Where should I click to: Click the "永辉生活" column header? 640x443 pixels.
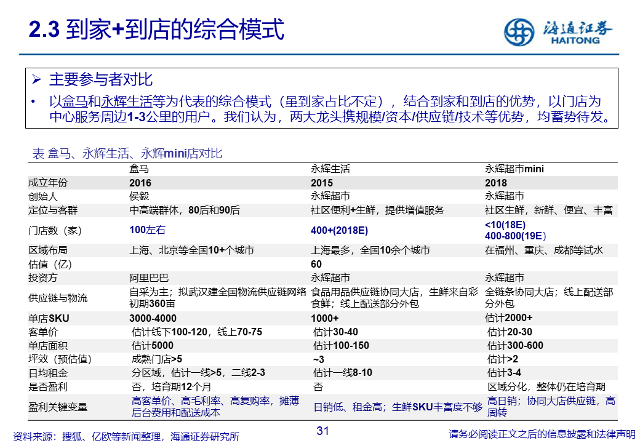(x=330, y=169)
